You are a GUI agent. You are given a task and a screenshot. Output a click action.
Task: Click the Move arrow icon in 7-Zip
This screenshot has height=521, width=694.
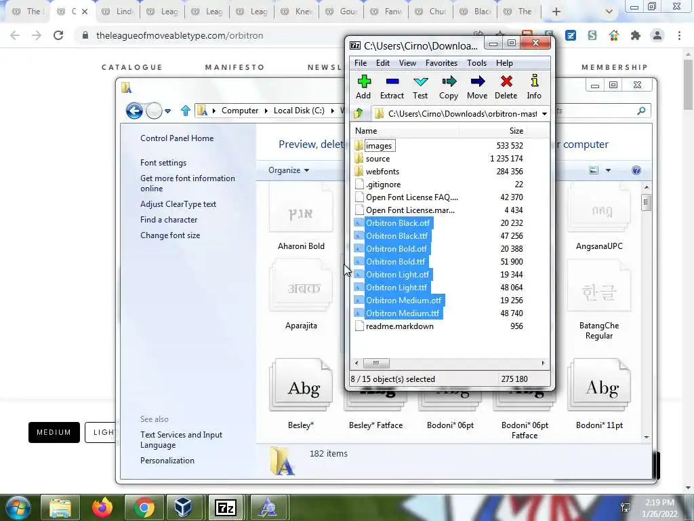click(477, 87)
